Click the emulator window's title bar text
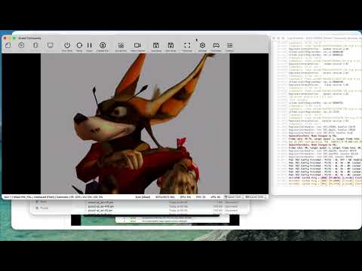The image size is (362, 271). click(x=29, y=38)
